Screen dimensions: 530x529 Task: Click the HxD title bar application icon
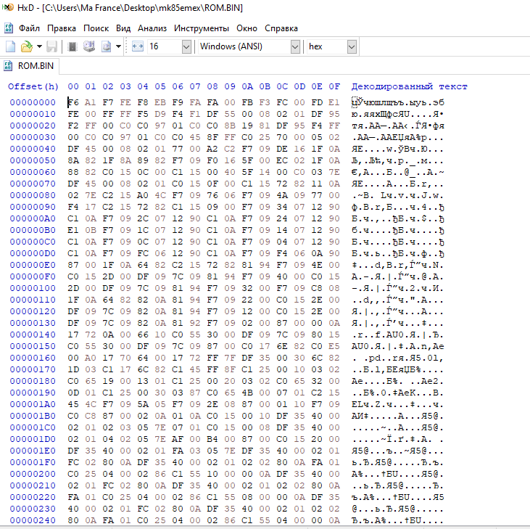click(8, 7)
